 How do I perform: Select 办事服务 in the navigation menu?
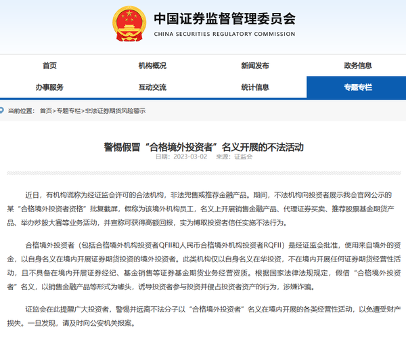coord(49,87)
